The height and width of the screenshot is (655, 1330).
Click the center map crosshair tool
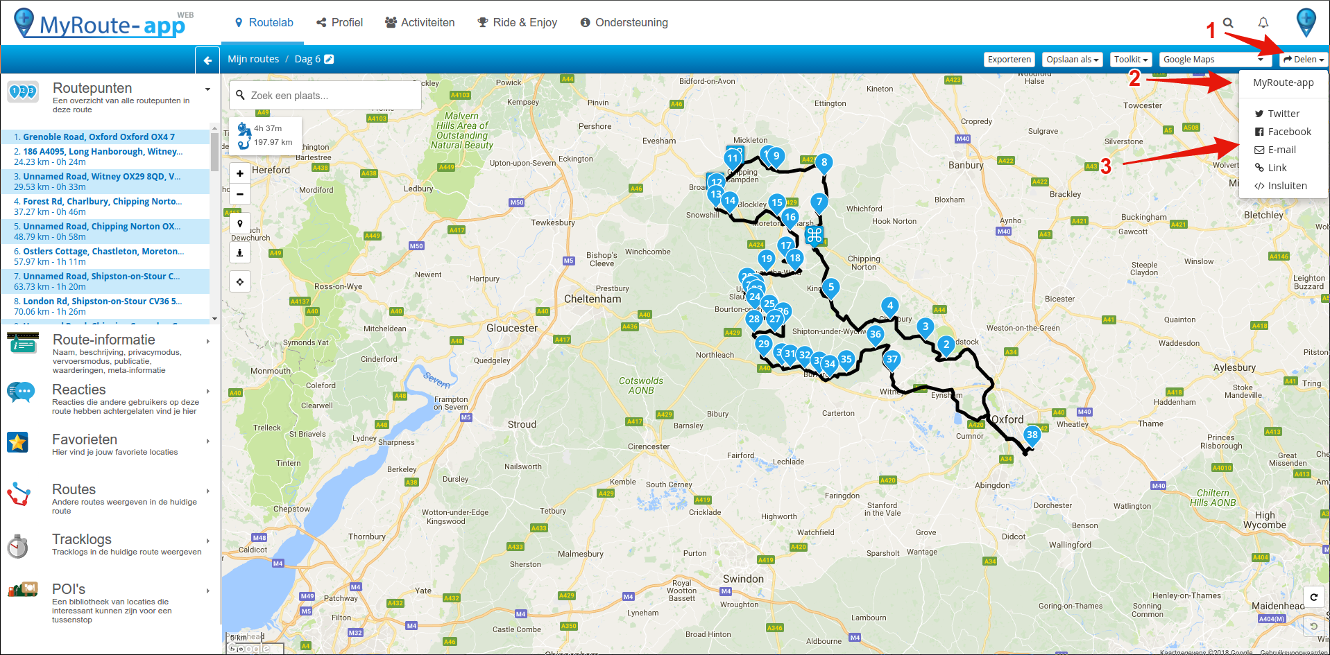[240, 281]
